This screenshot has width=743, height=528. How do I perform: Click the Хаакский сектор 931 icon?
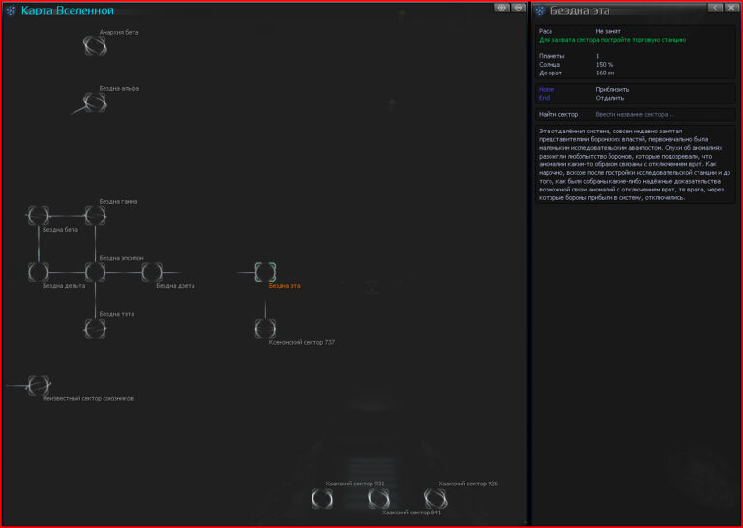pos(322,498)
